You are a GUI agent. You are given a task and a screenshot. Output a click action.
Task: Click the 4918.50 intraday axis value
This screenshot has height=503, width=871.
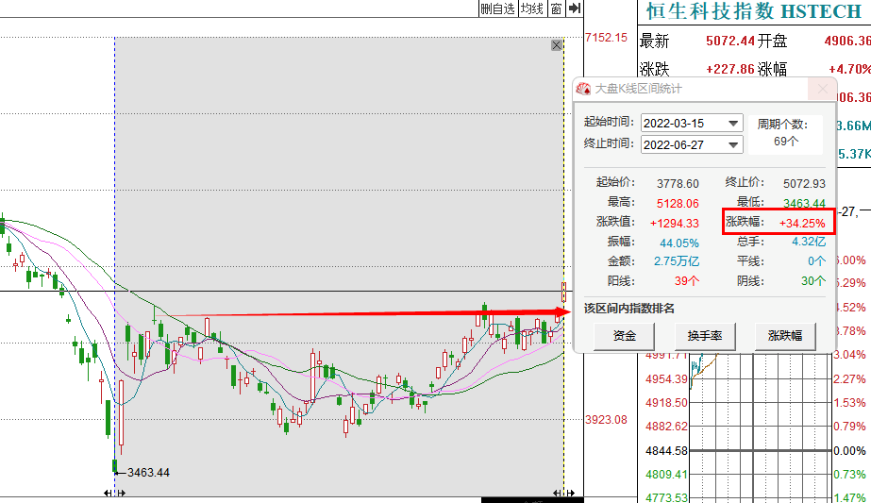point(666,402)
